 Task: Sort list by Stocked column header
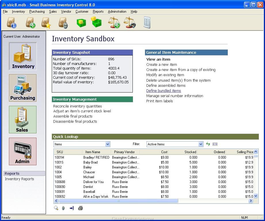click(x=183, y=152)
